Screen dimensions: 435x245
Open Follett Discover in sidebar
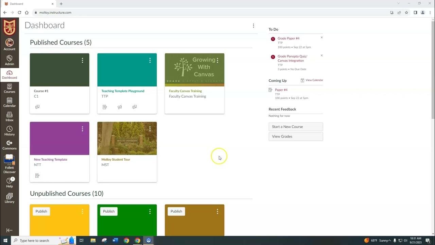click(x=10, y=164)
